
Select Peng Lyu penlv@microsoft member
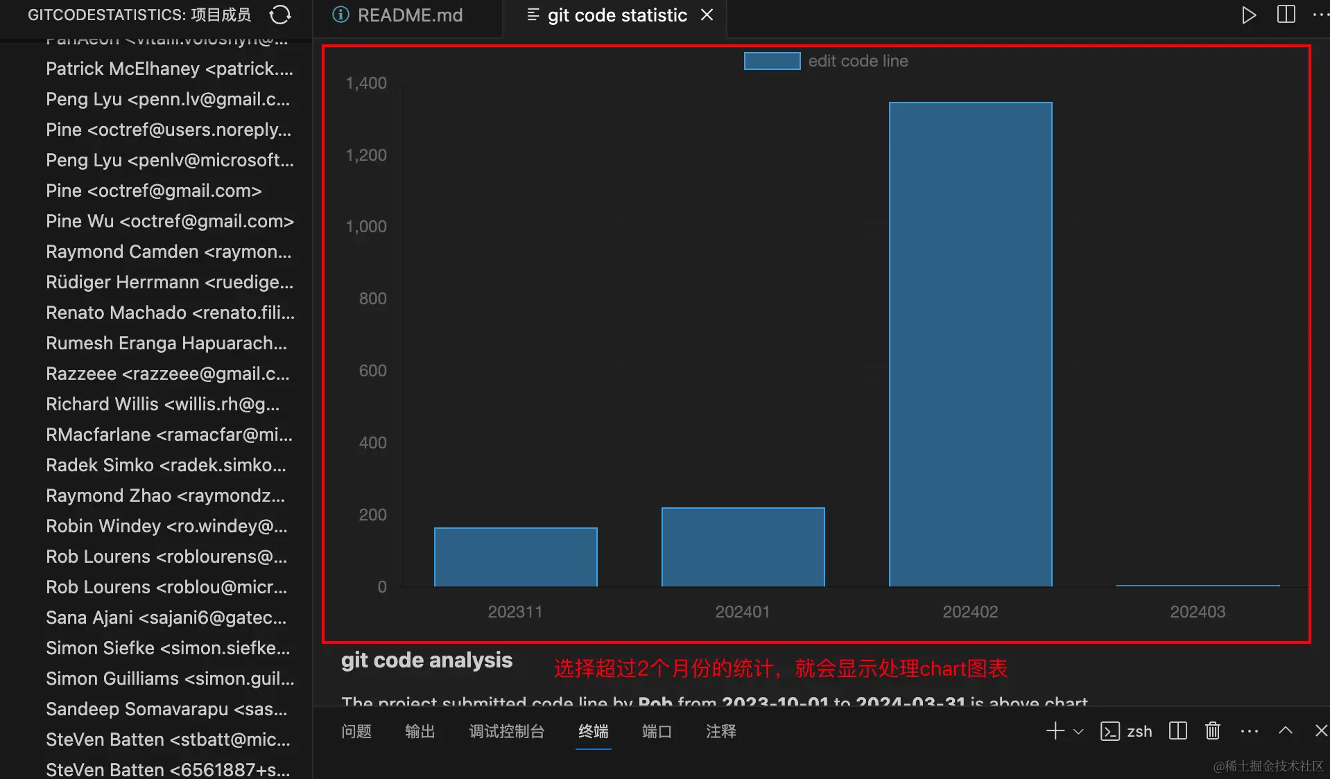[x=156, y=160]
